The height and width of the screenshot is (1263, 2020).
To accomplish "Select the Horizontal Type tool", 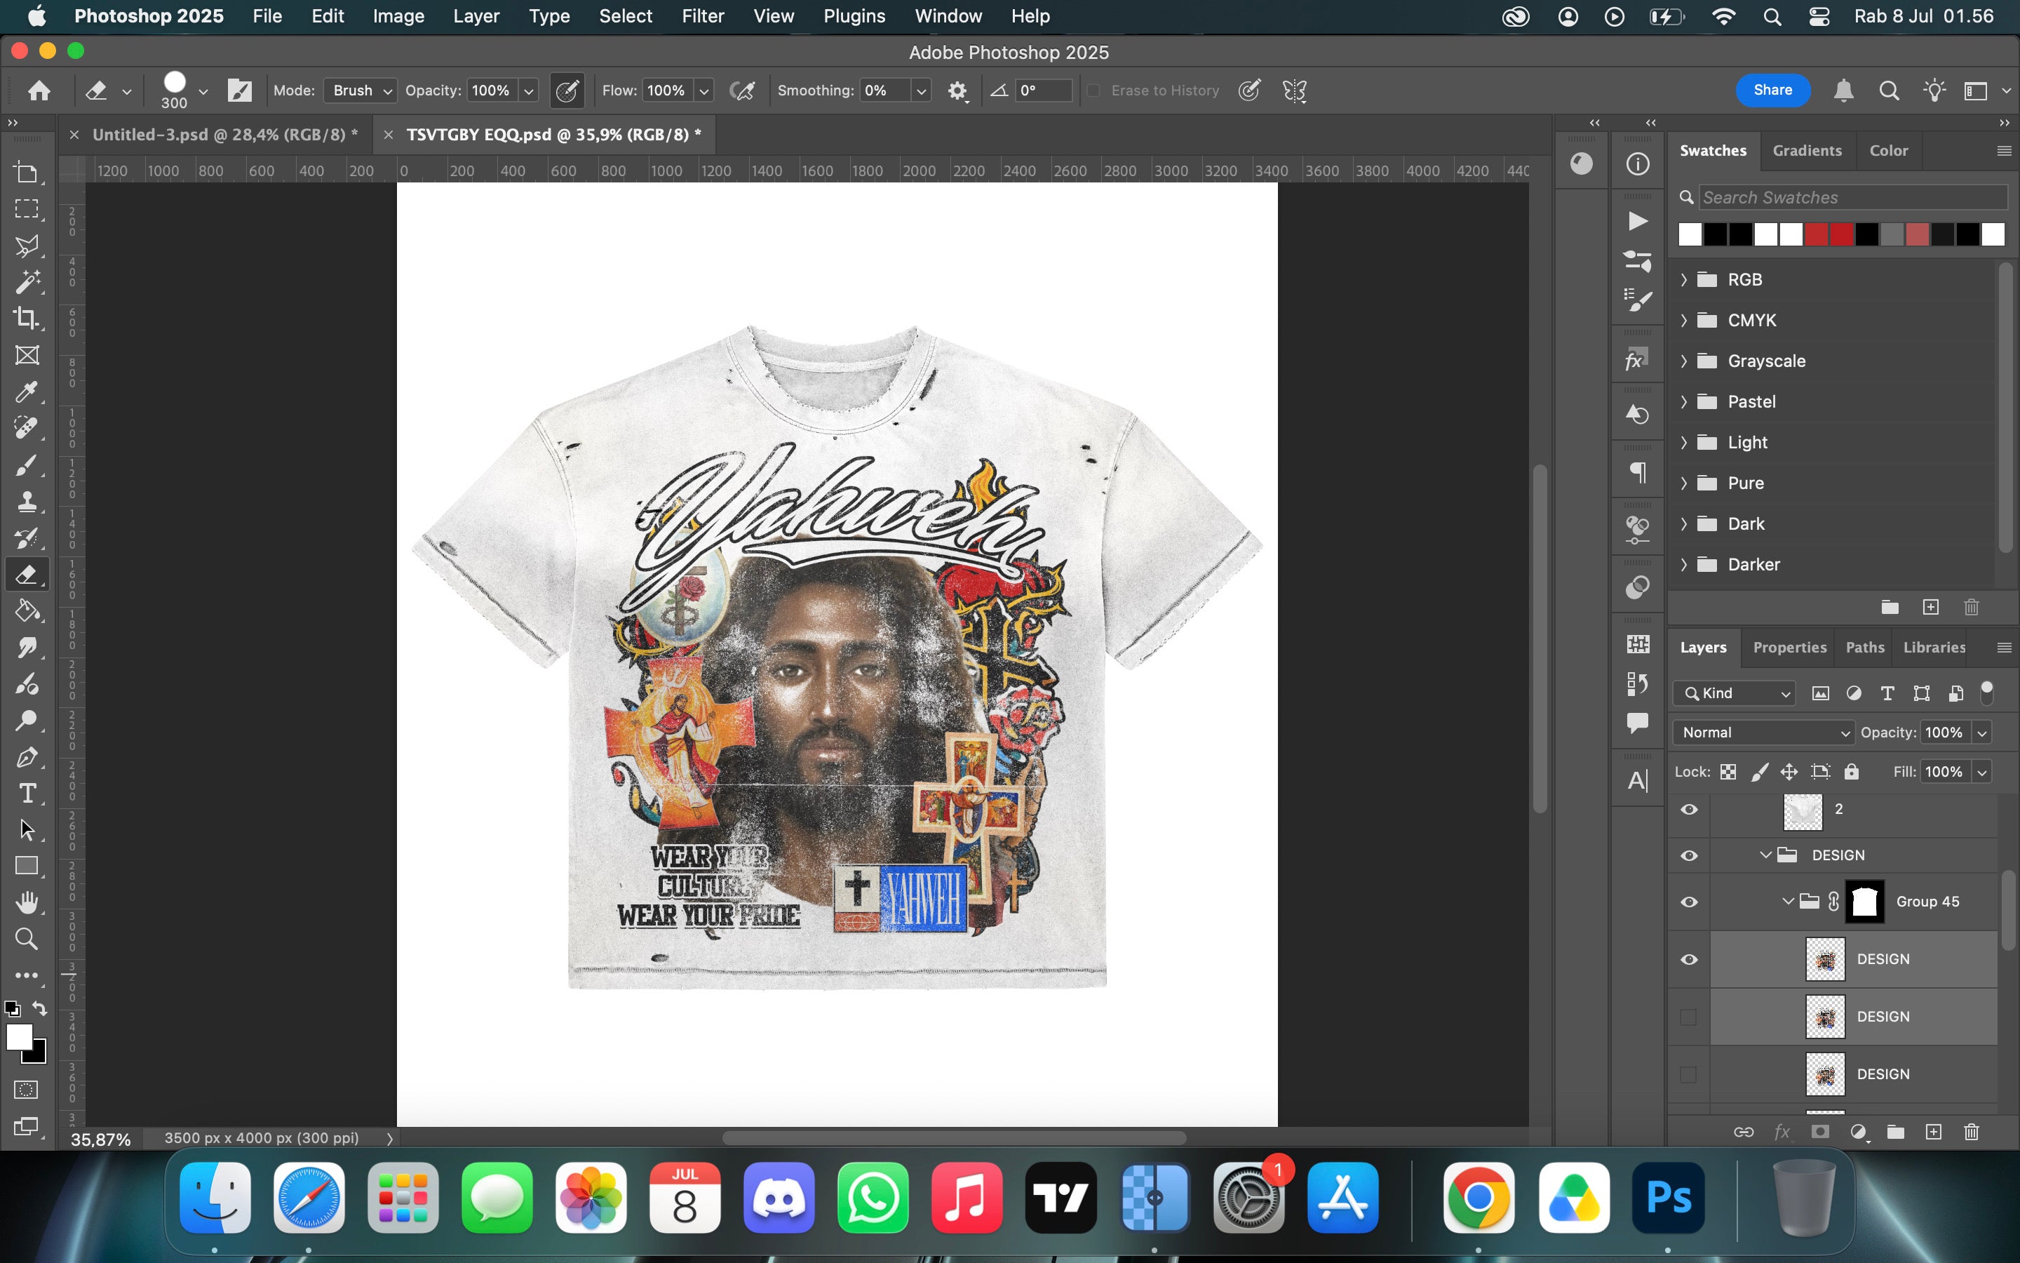I will click(27, 794).
